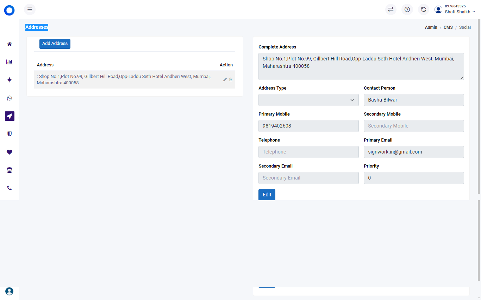This screenshot has width=481, height=300.
Task: Go to Home from the sidebar
Action: coord(10,44)
